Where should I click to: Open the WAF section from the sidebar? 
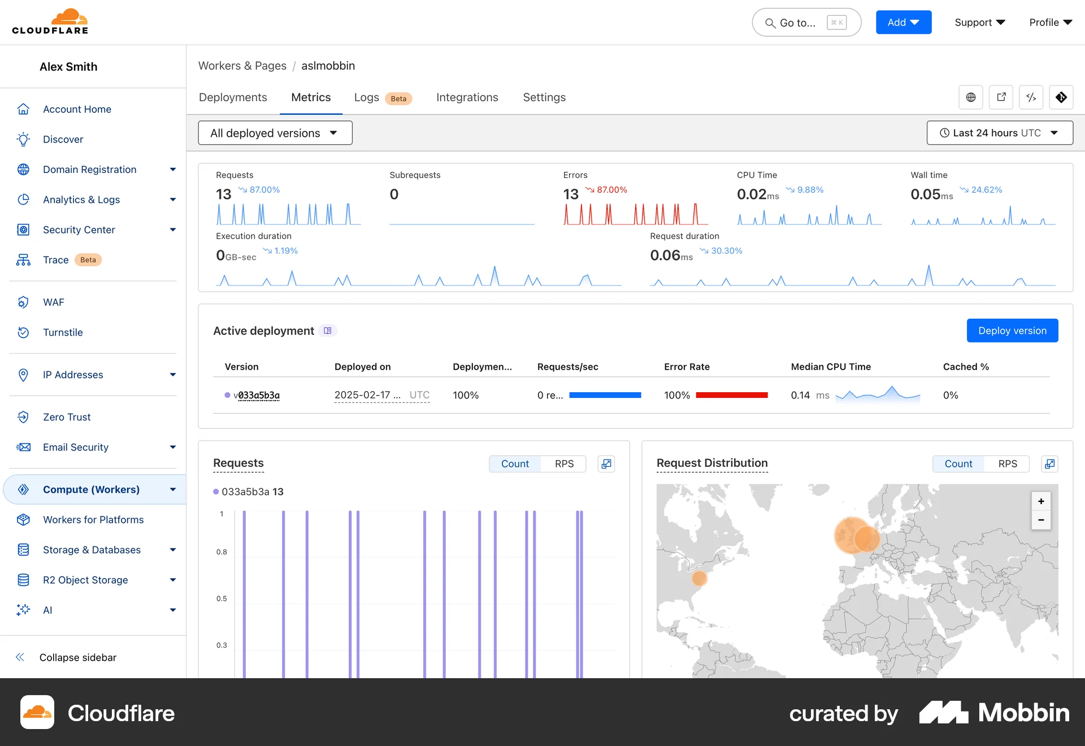point(54,302)
